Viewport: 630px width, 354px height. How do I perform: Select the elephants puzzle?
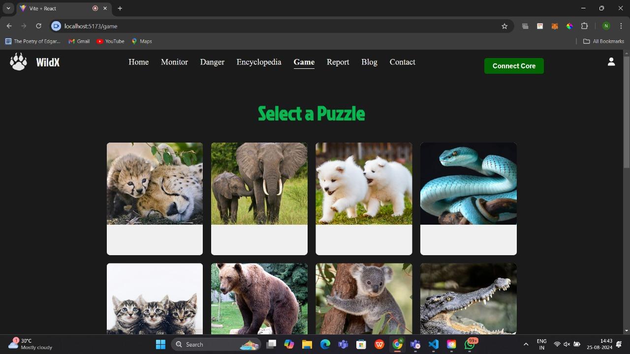[259, 199]
